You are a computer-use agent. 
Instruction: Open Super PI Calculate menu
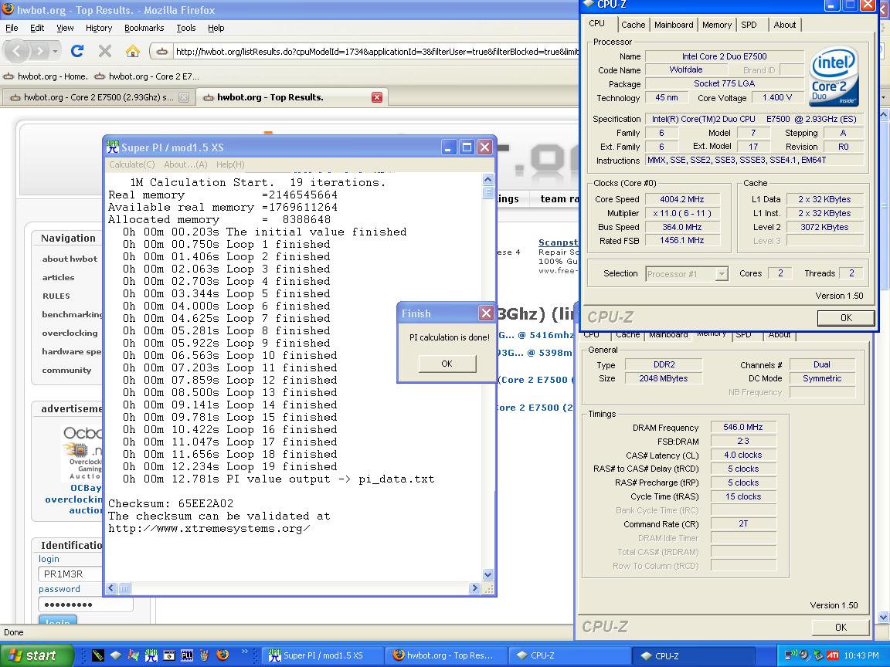tap(131, 164)
